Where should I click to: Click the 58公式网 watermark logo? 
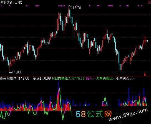[x=94, y=114]
